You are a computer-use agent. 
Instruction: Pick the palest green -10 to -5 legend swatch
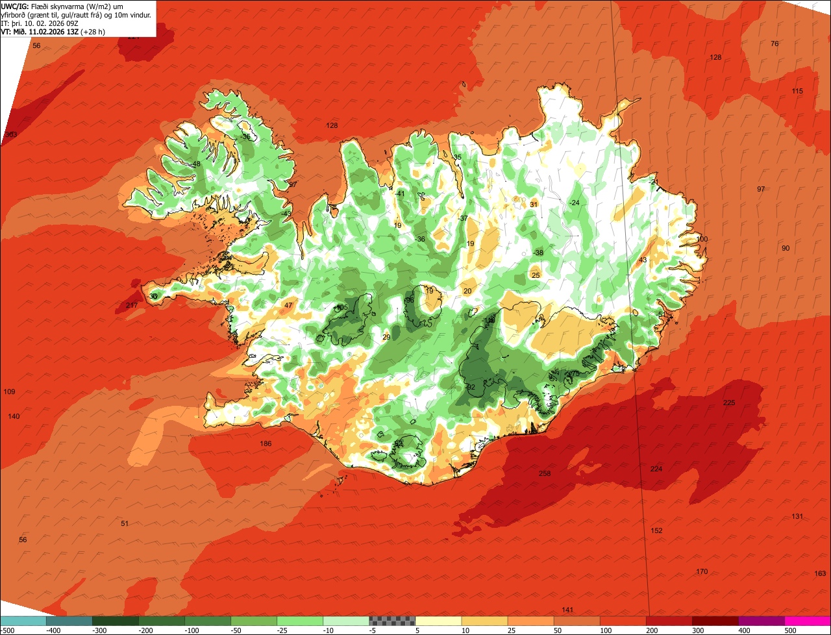[x=346, y=621]
